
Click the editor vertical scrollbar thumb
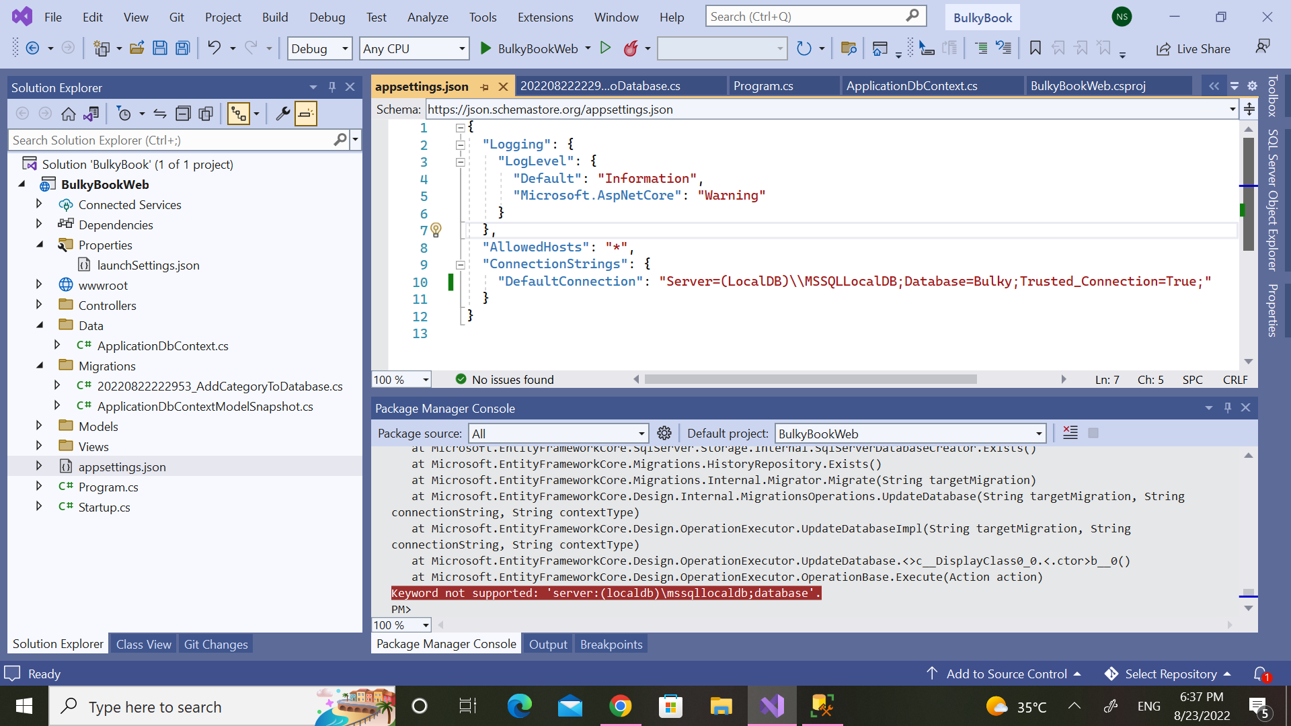pyautogui.click(x=1249, y=194)
